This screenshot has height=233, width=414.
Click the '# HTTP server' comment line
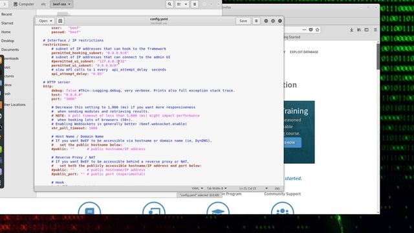pos(56,82)
